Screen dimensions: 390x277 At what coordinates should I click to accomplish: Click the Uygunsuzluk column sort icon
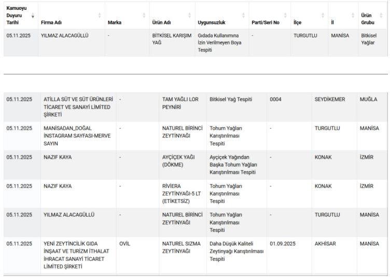tap(243, 16)
